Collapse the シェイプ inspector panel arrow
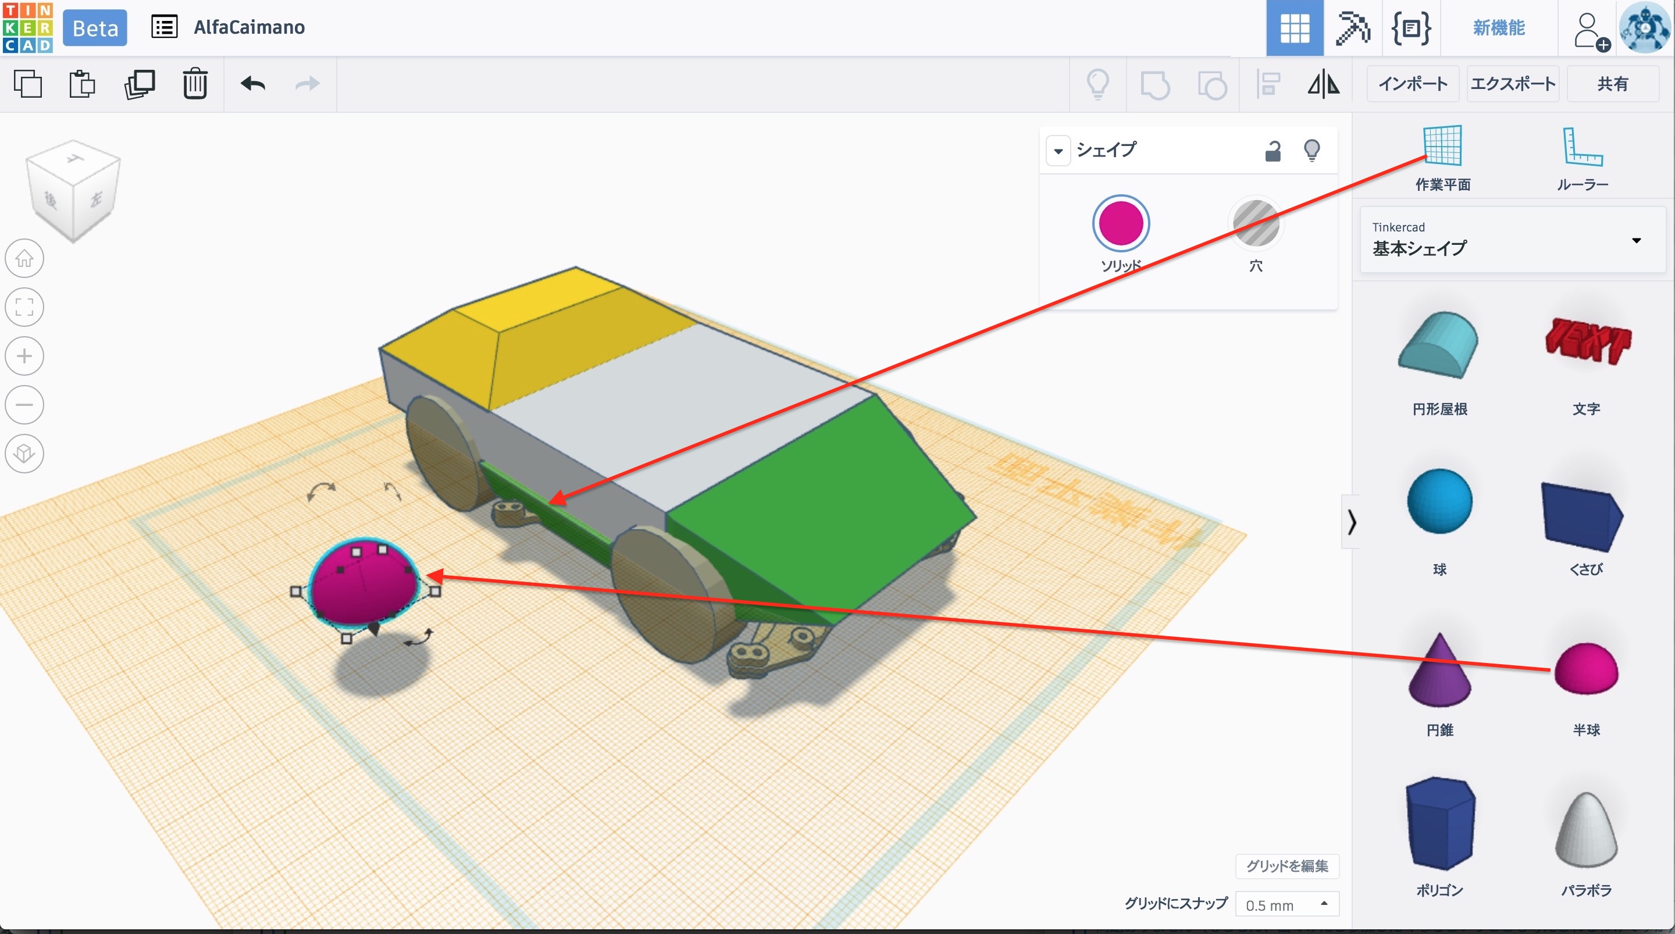1675x934 pixels. [x=1058, y=151]
